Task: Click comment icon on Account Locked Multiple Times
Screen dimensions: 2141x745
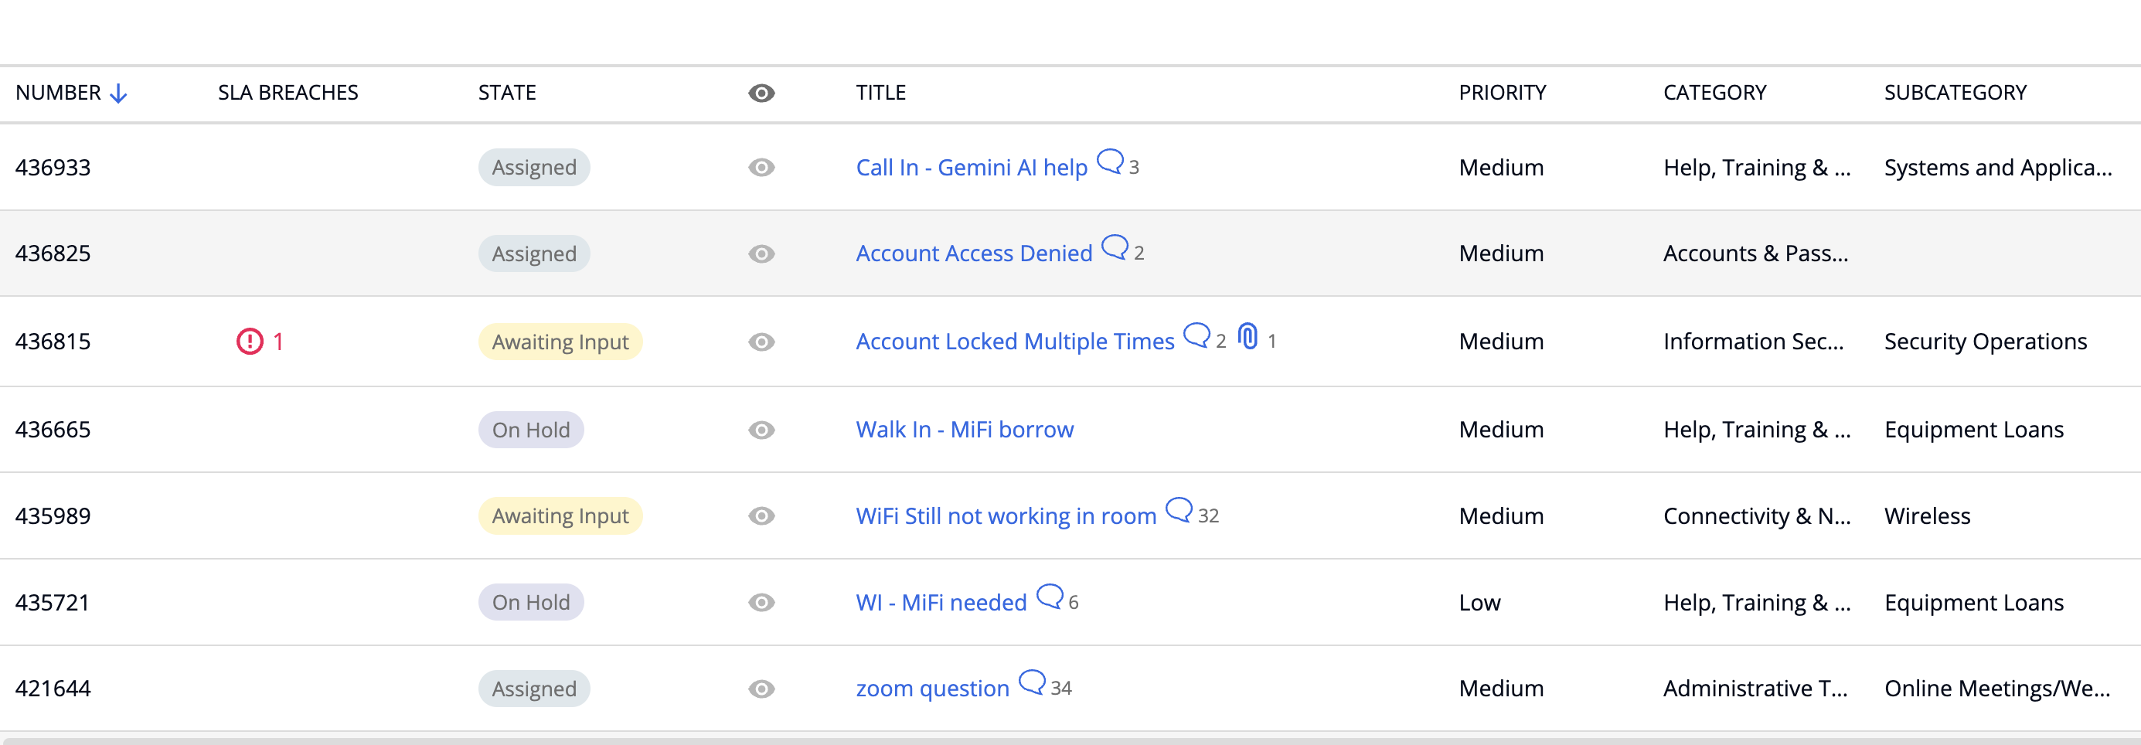Action: pyautogui.click(x=1196, y=335)
